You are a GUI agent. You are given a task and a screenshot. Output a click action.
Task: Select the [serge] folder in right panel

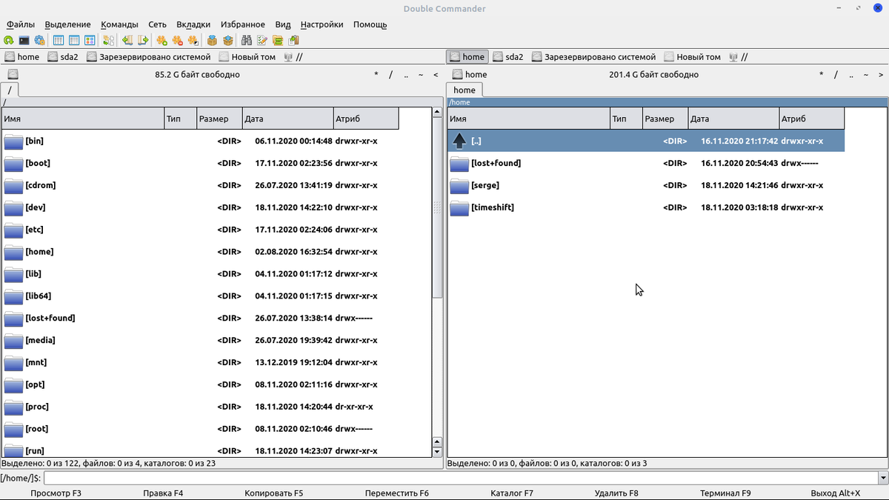click(645, 185)
